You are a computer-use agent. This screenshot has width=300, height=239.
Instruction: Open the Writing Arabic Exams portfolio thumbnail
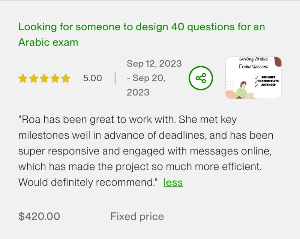pyautogui.click(x=253, y=78)
